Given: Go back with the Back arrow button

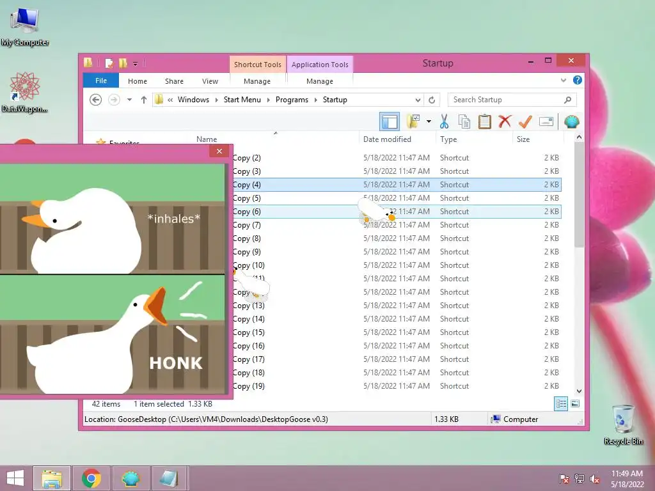Looking at the screenshot, I should pos(96,100).
